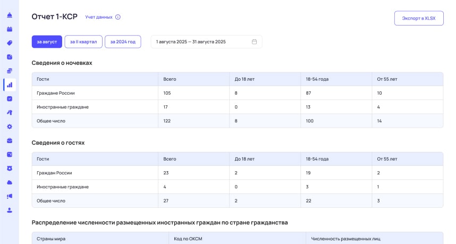The width and height of the screenshot is (456, 244).
Task: Switch to the за II квартал period
Action: click(x=83, y=42)
